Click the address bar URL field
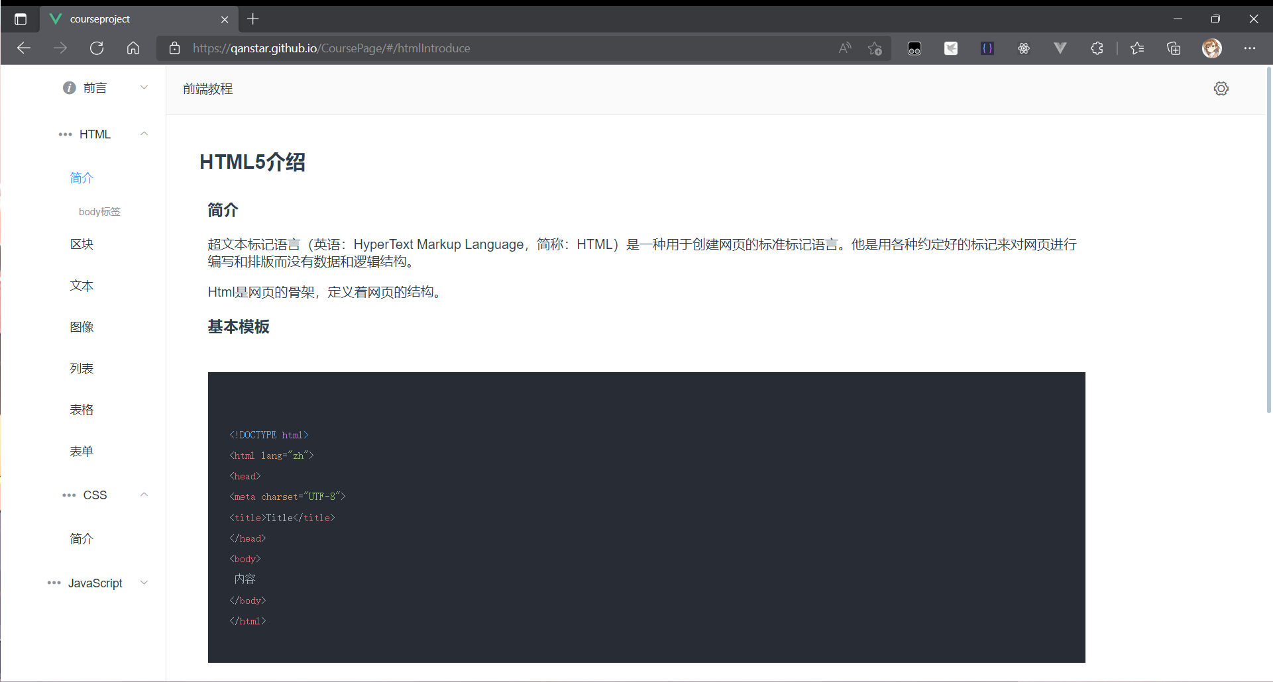This screenshot has height=682, width=1273. tap(464, 48)
